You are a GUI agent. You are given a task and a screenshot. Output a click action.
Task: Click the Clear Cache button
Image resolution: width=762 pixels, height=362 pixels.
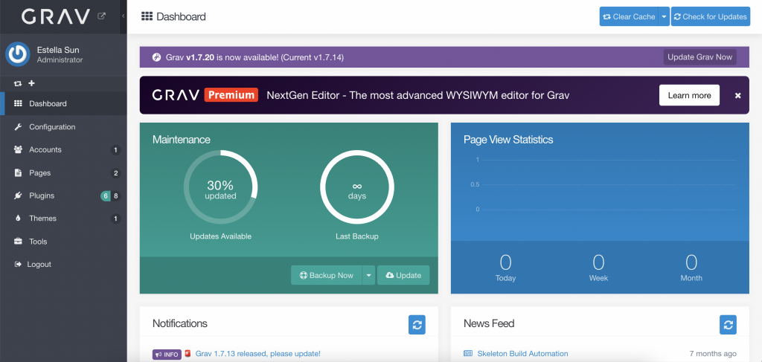pos(629,16)
